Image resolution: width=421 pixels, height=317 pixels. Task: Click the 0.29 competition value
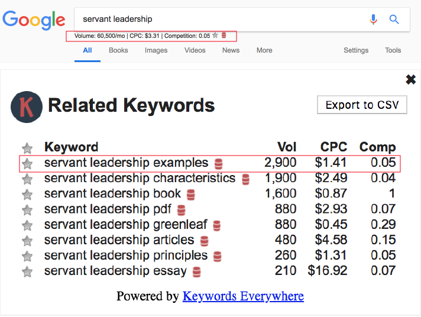point(383,225)
